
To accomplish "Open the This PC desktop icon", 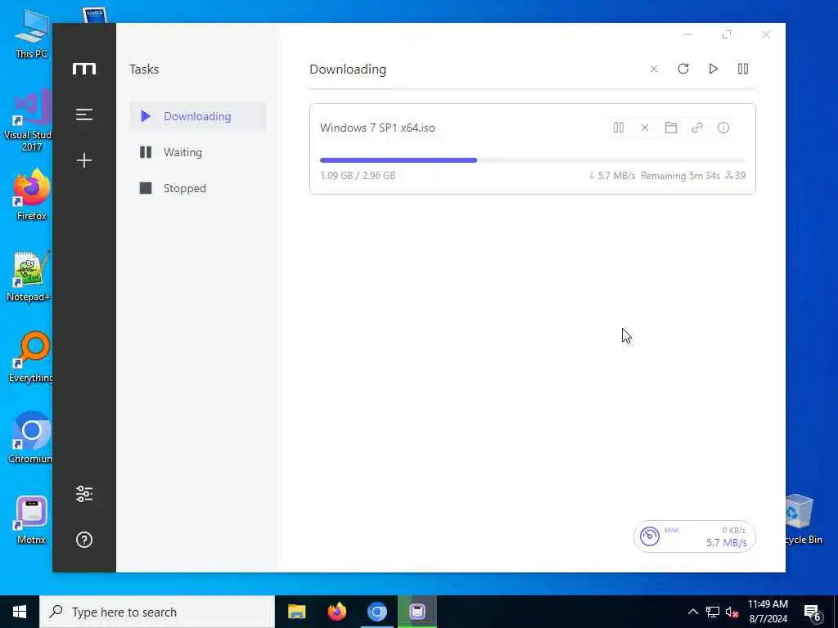I will [x=32, y=34].
